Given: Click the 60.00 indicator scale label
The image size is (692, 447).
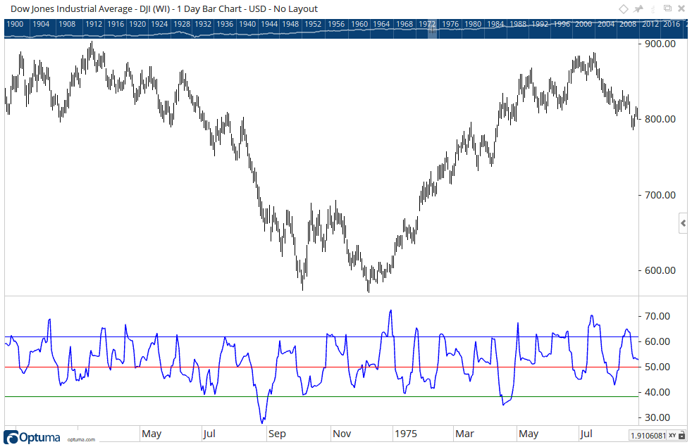Looking at the screenshot, I should pyautogui.click(x=657, y=341).
